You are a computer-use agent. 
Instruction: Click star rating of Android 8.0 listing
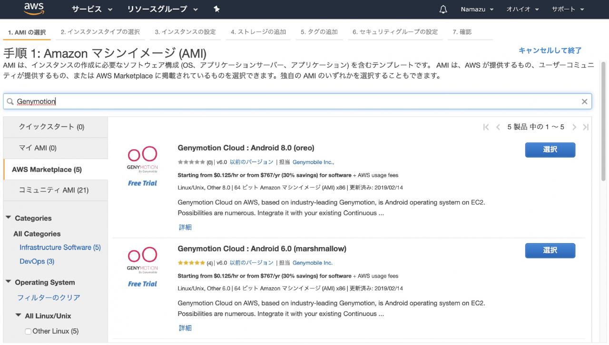(191, 162)
